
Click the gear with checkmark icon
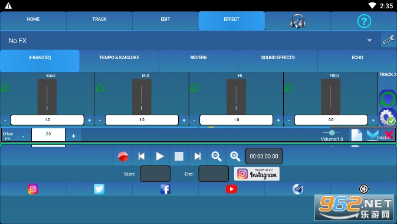tap(388, 118)
